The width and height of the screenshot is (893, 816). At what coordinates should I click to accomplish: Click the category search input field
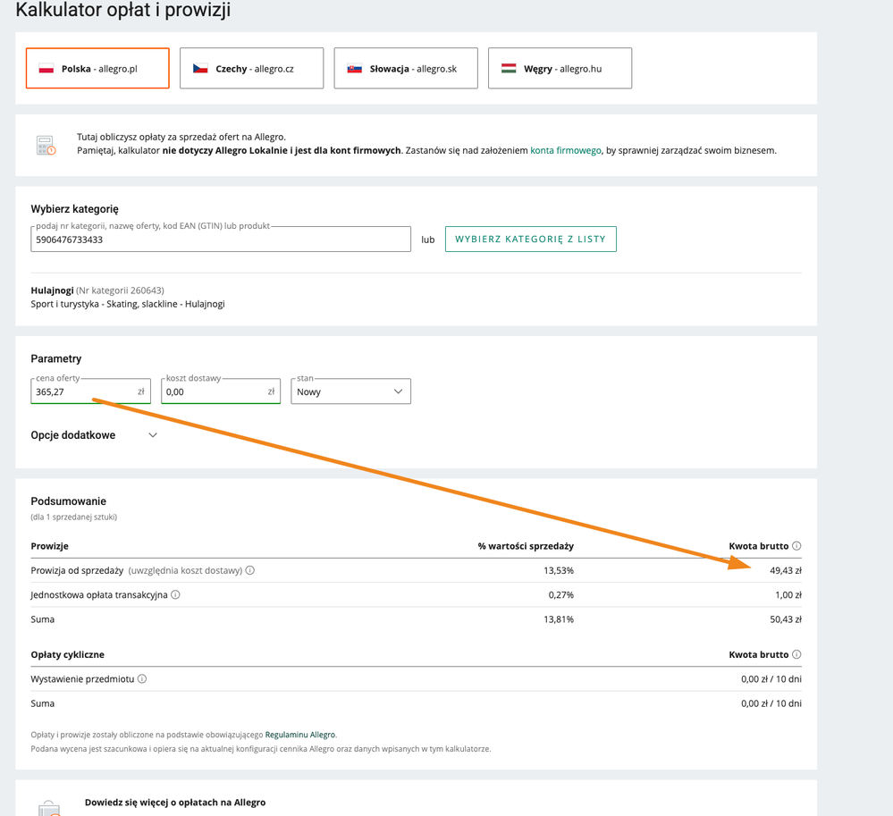click(221, 240)
